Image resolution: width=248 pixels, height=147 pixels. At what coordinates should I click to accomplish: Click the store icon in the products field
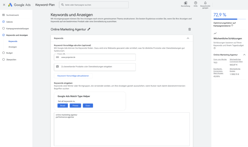point(57,67)
